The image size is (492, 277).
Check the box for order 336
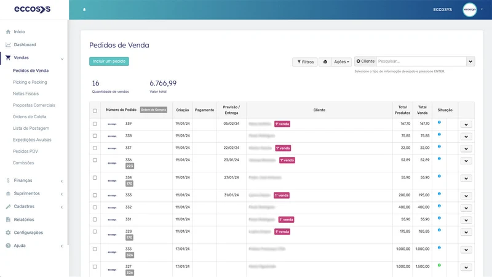point(95,160)
